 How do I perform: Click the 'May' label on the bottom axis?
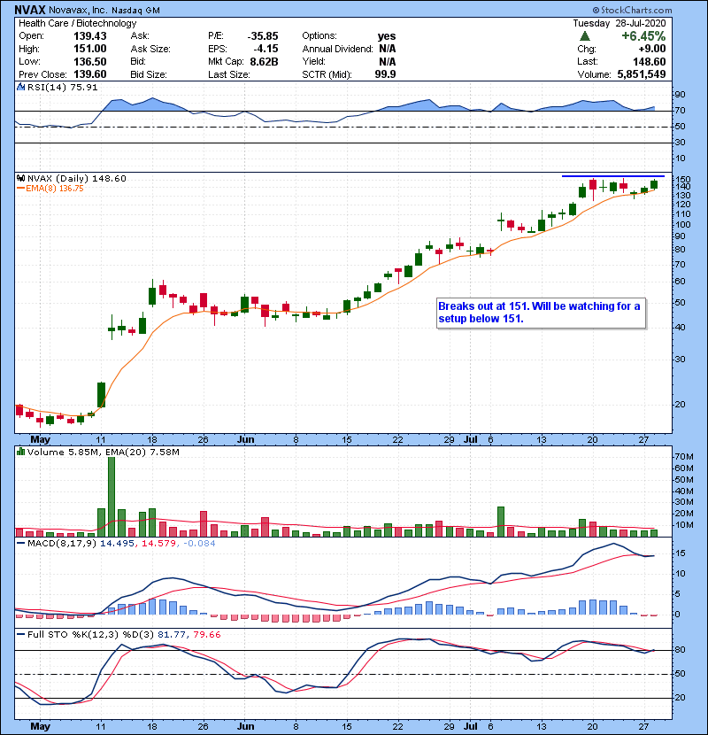pyautogui.click(x=41, y=726)
